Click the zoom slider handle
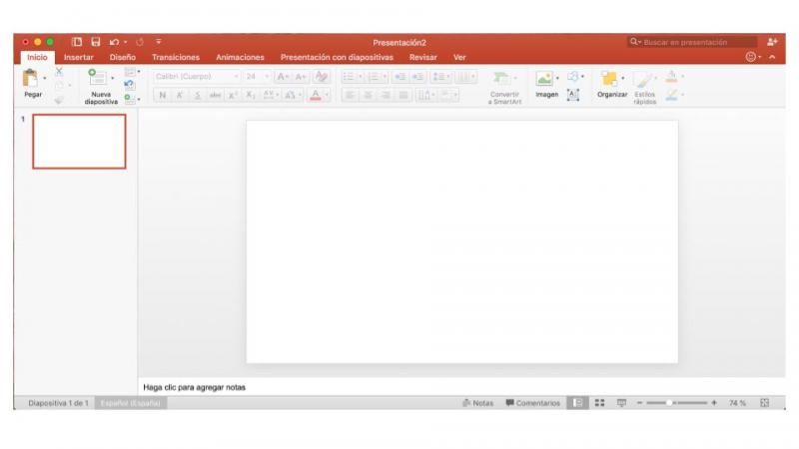The image size is (799, 449). [x=669, y=403]
